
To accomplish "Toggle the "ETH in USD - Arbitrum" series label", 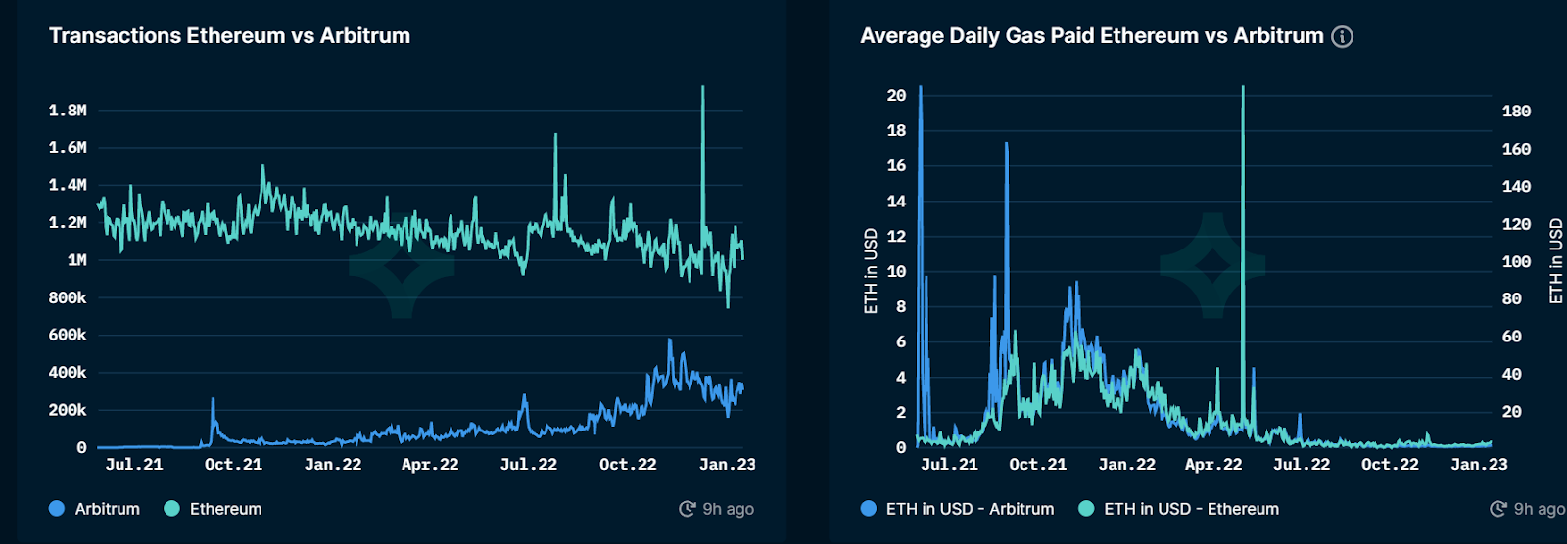I will pos(970,509).
